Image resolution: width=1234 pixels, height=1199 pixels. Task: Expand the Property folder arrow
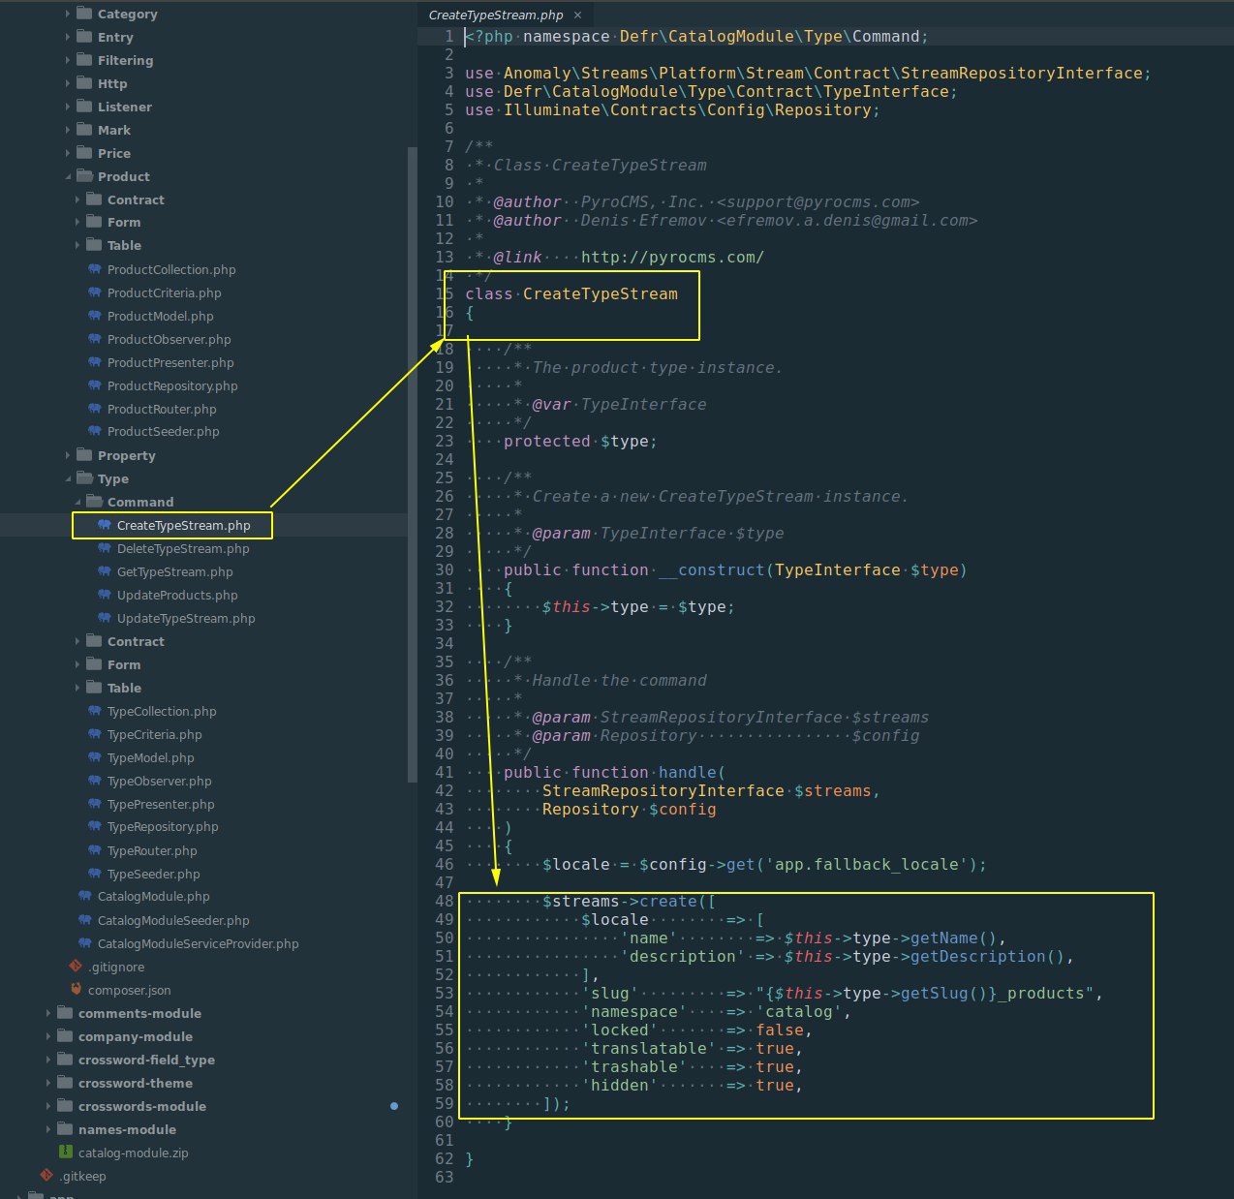coord(68,455)
